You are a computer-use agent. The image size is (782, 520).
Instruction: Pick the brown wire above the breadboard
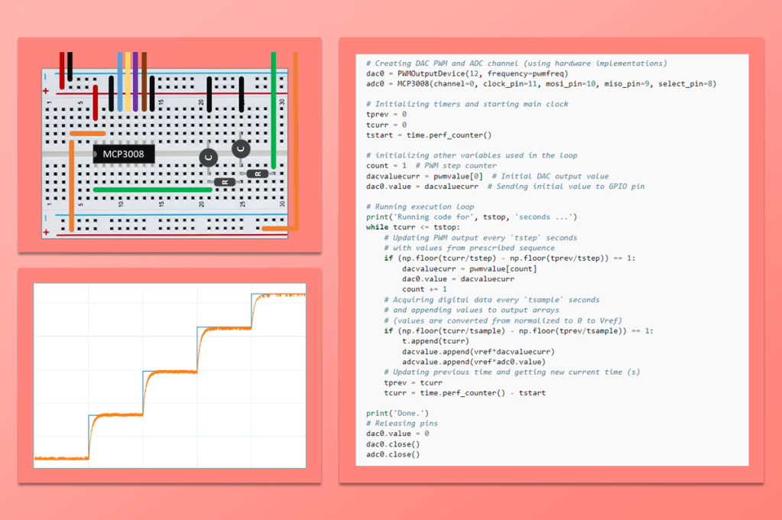tap(144, 80)
